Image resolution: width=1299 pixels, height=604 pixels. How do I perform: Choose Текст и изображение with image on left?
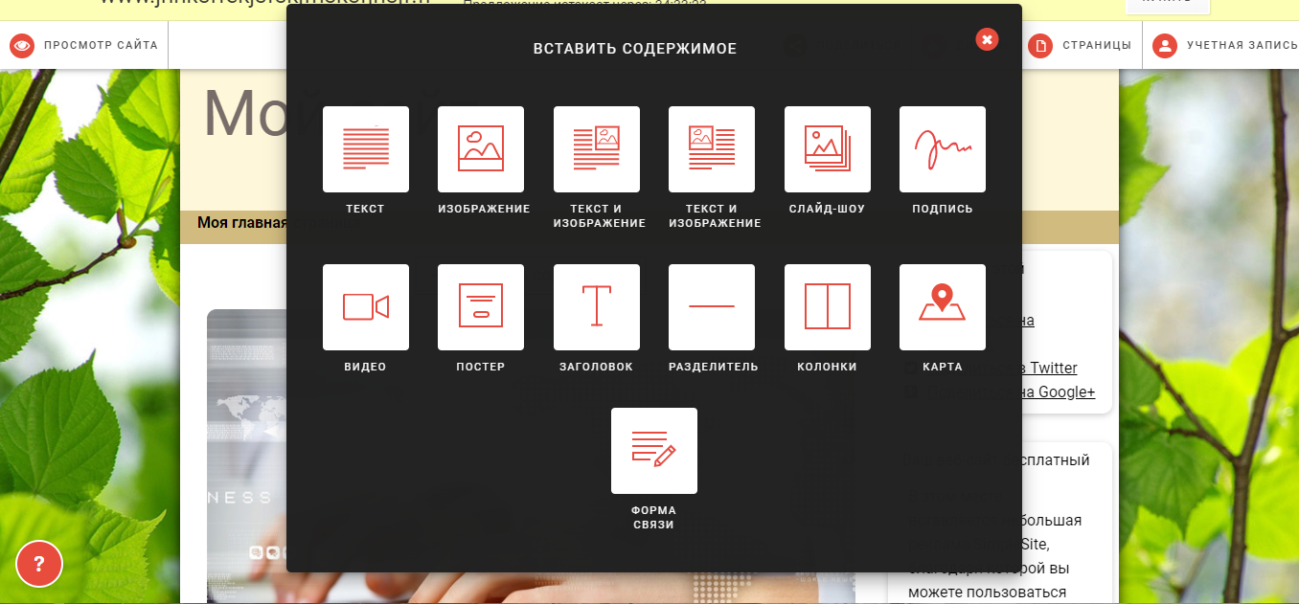(x=712, y=148)
